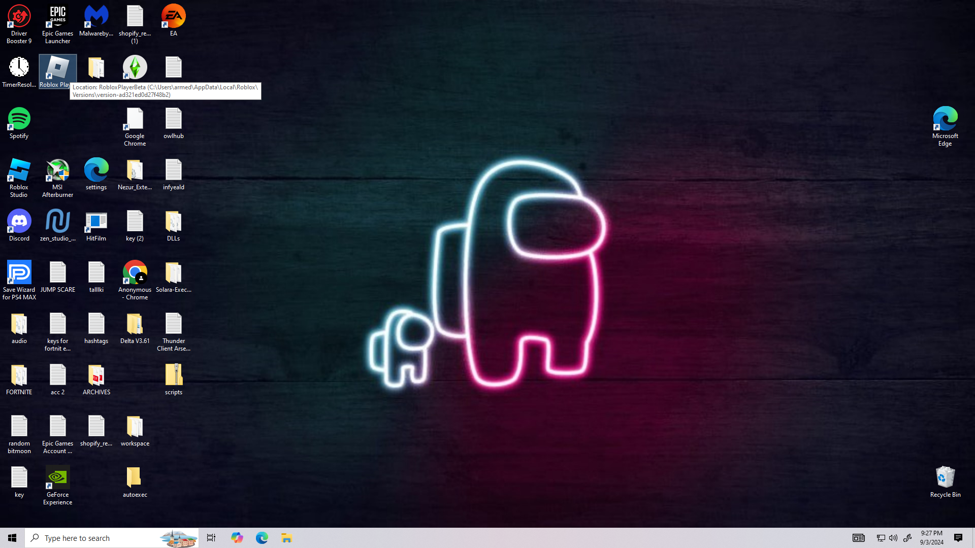Open Task View from taskbar

pos(211,538)
